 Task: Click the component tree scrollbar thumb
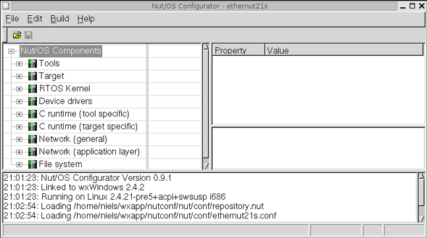pos(206,104)
